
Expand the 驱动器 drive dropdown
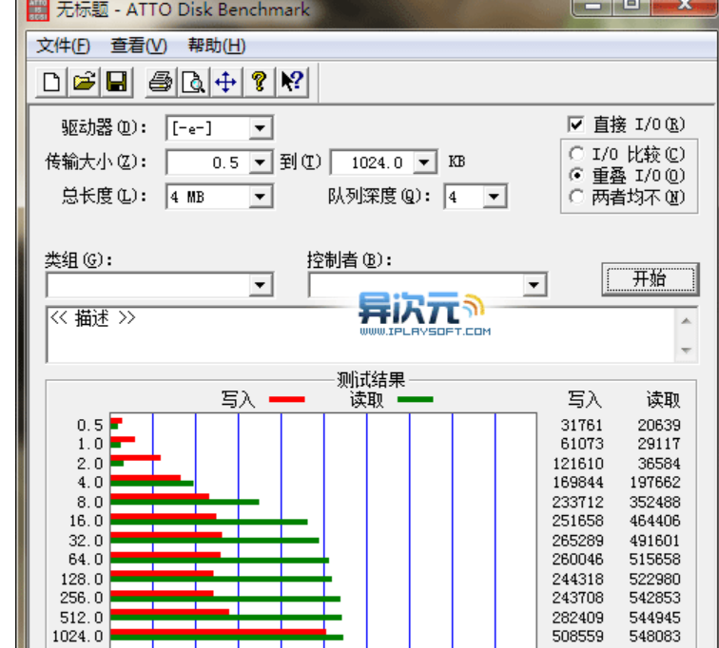pyautogui.click(x=261, y=127)
